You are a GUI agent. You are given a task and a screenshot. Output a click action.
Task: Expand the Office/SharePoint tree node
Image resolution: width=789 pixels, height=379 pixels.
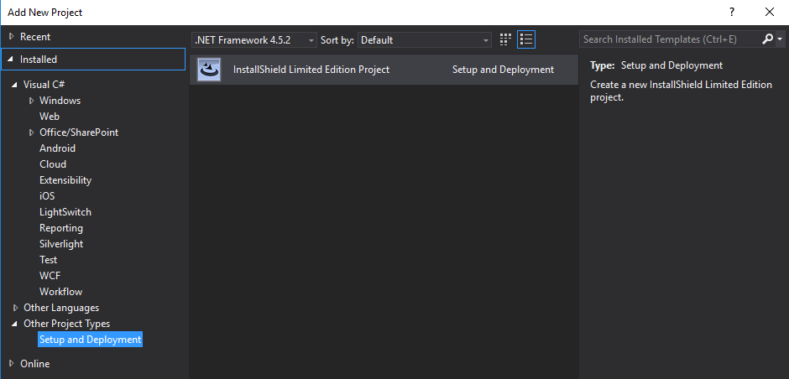point(31,132)
